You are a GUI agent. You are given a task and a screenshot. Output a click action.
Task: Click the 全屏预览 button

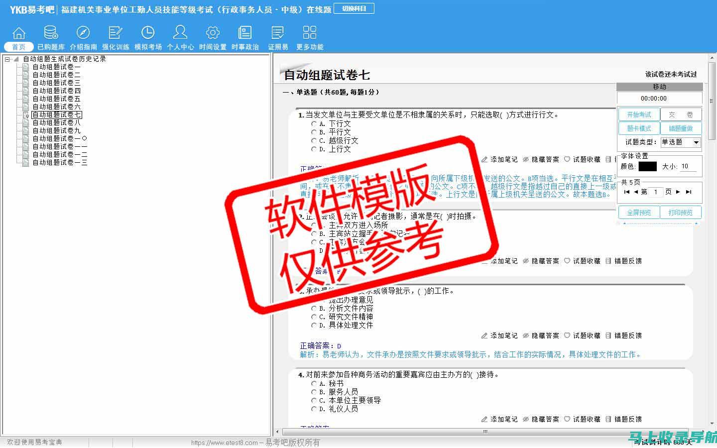[x=639, y=213]
